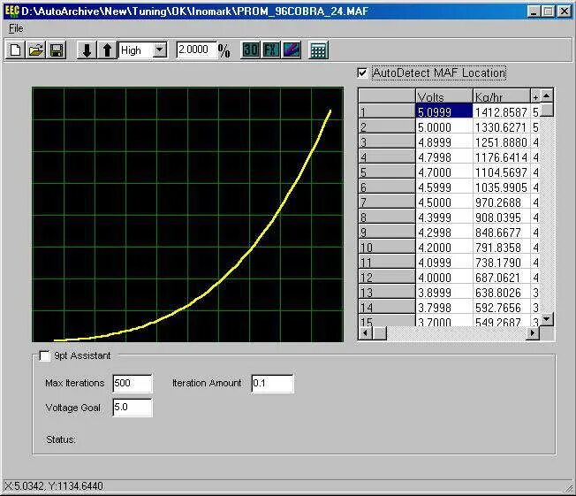Open the calculator icon
This screenshot has height=496, width=576.
tap(318, 50)
